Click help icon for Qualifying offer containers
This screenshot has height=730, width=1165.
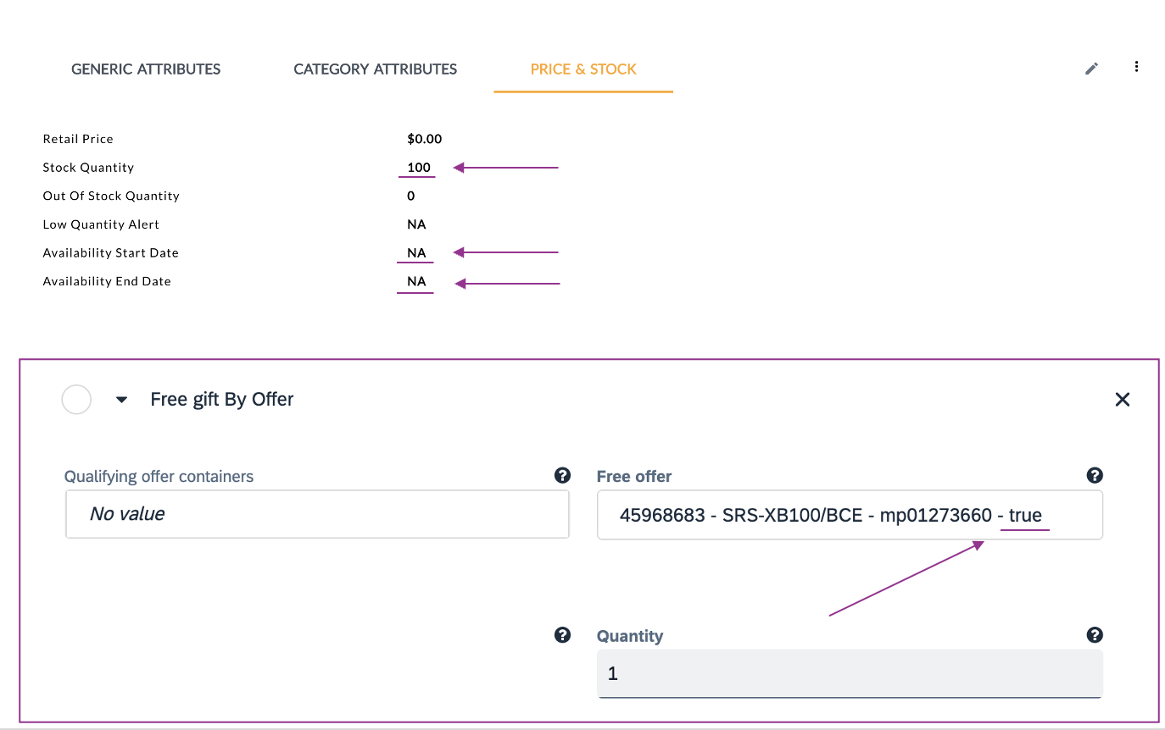(561, 476)
